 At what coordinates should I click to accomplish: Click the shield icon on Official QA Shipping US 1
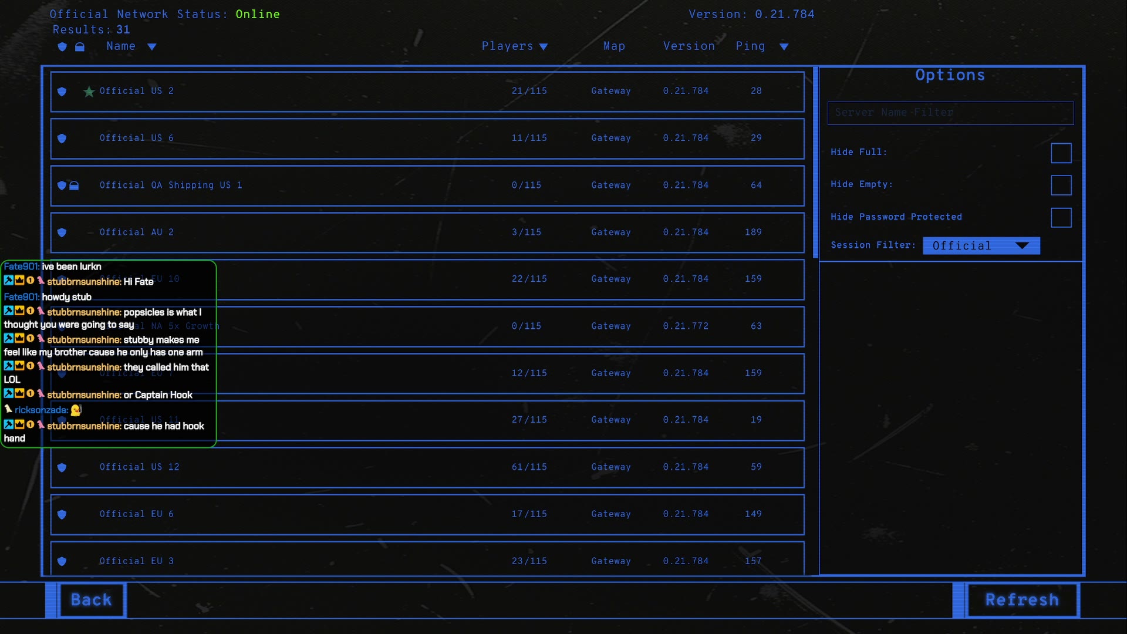62,186
